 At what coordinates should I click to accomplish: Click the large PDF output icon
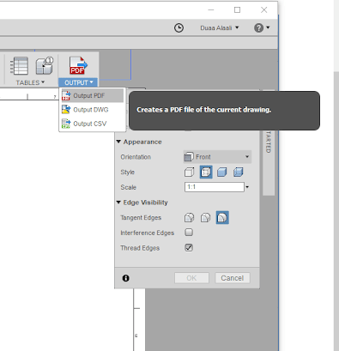point(78,65)
